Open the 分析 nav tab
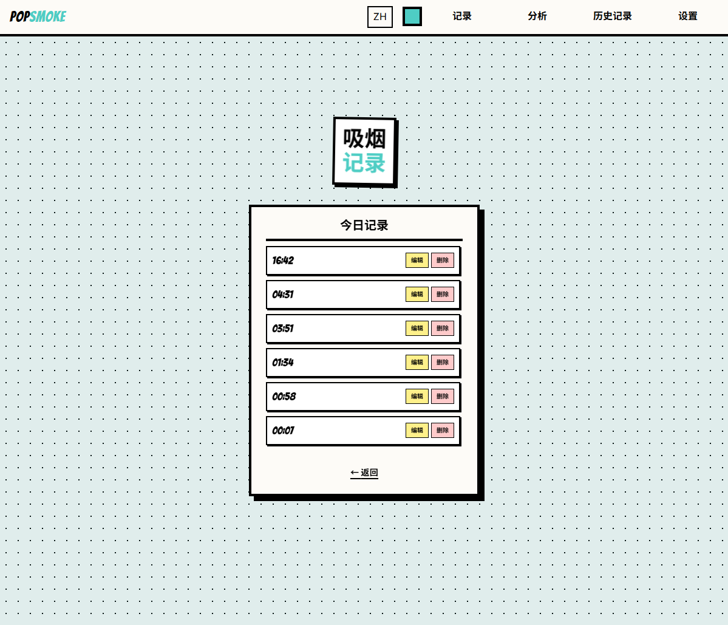 537,16
